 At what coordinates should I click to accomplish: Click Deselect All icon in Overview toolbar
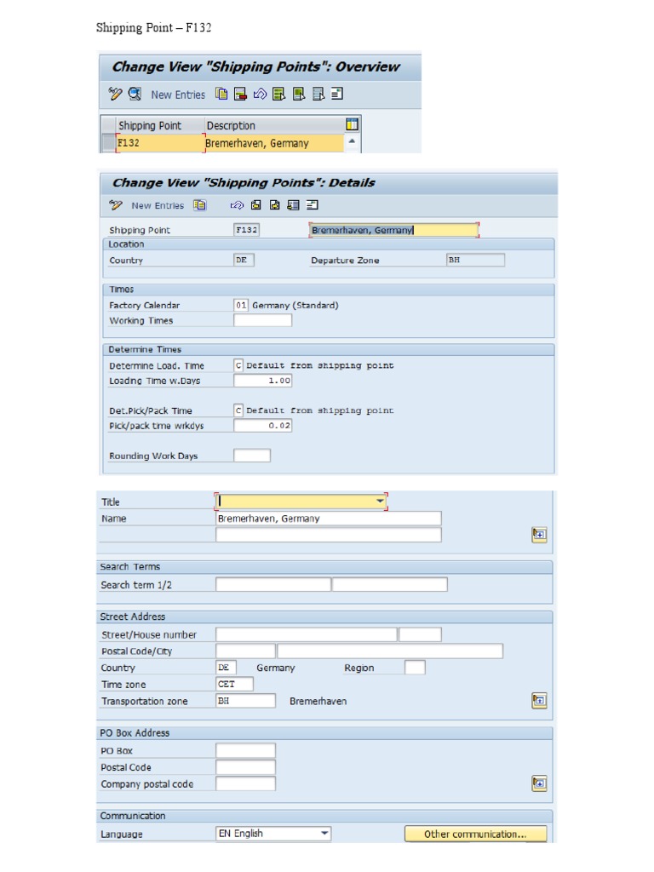318,94
